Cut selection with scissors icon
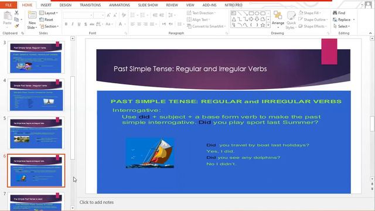Viewport: 375px width, 211px height. [16, 13]
